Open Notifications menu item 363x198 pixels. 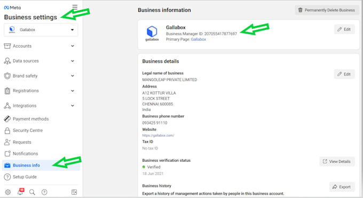[x=41, y=154]
